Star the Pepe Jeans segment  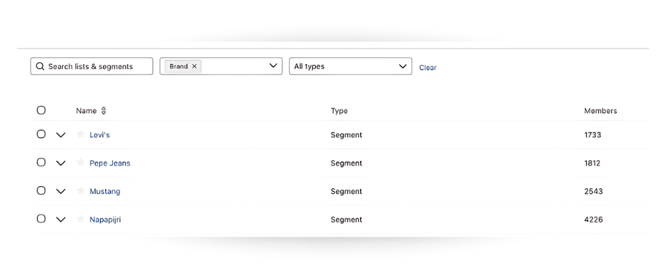click(81, 163)
